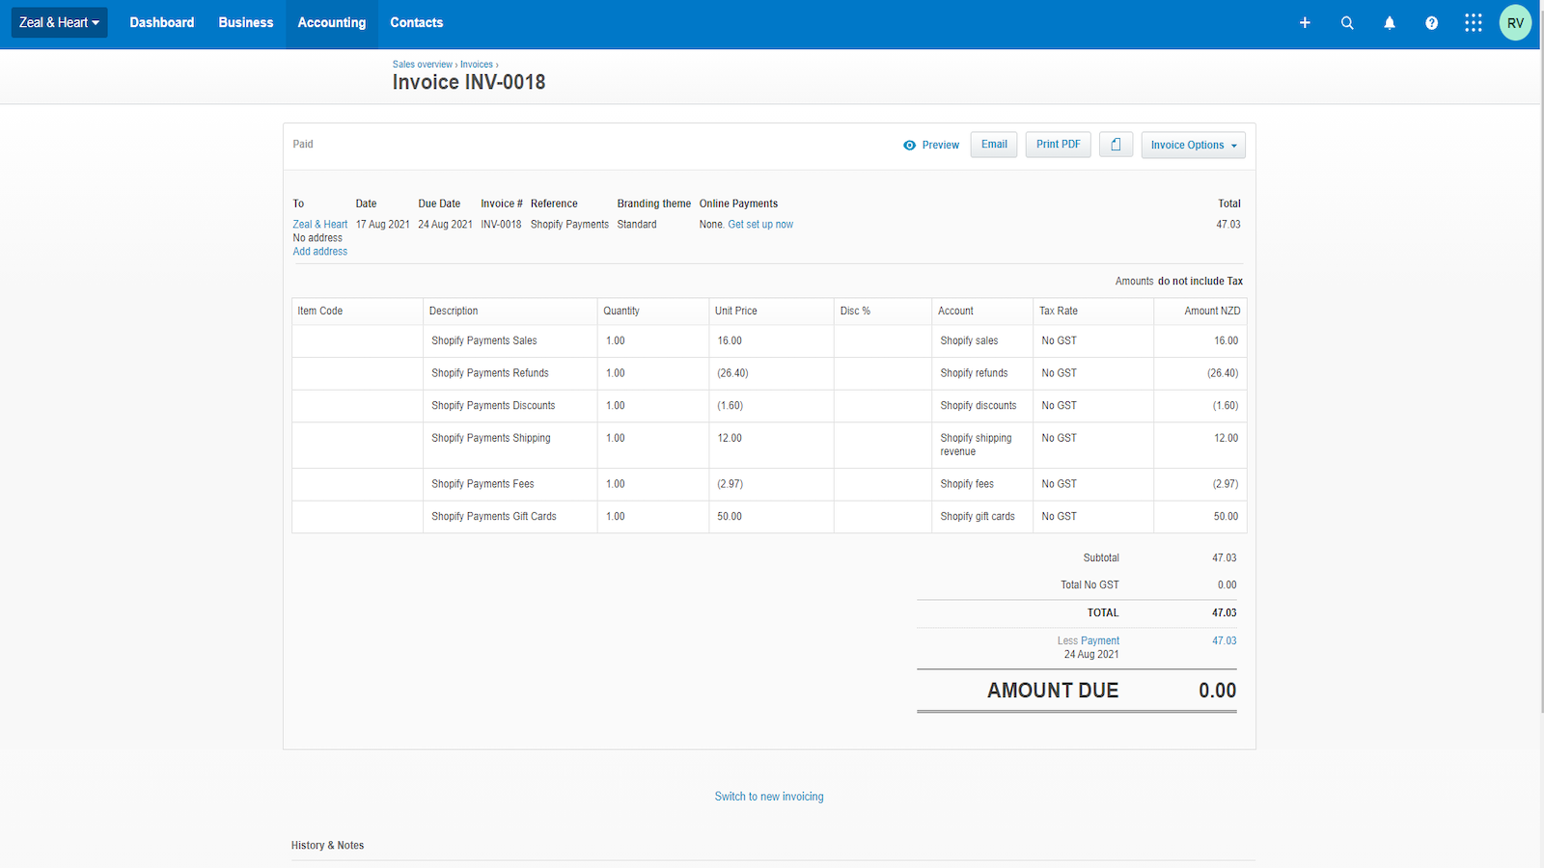Click Switch to new invoicing link

(x=769, y=797)
